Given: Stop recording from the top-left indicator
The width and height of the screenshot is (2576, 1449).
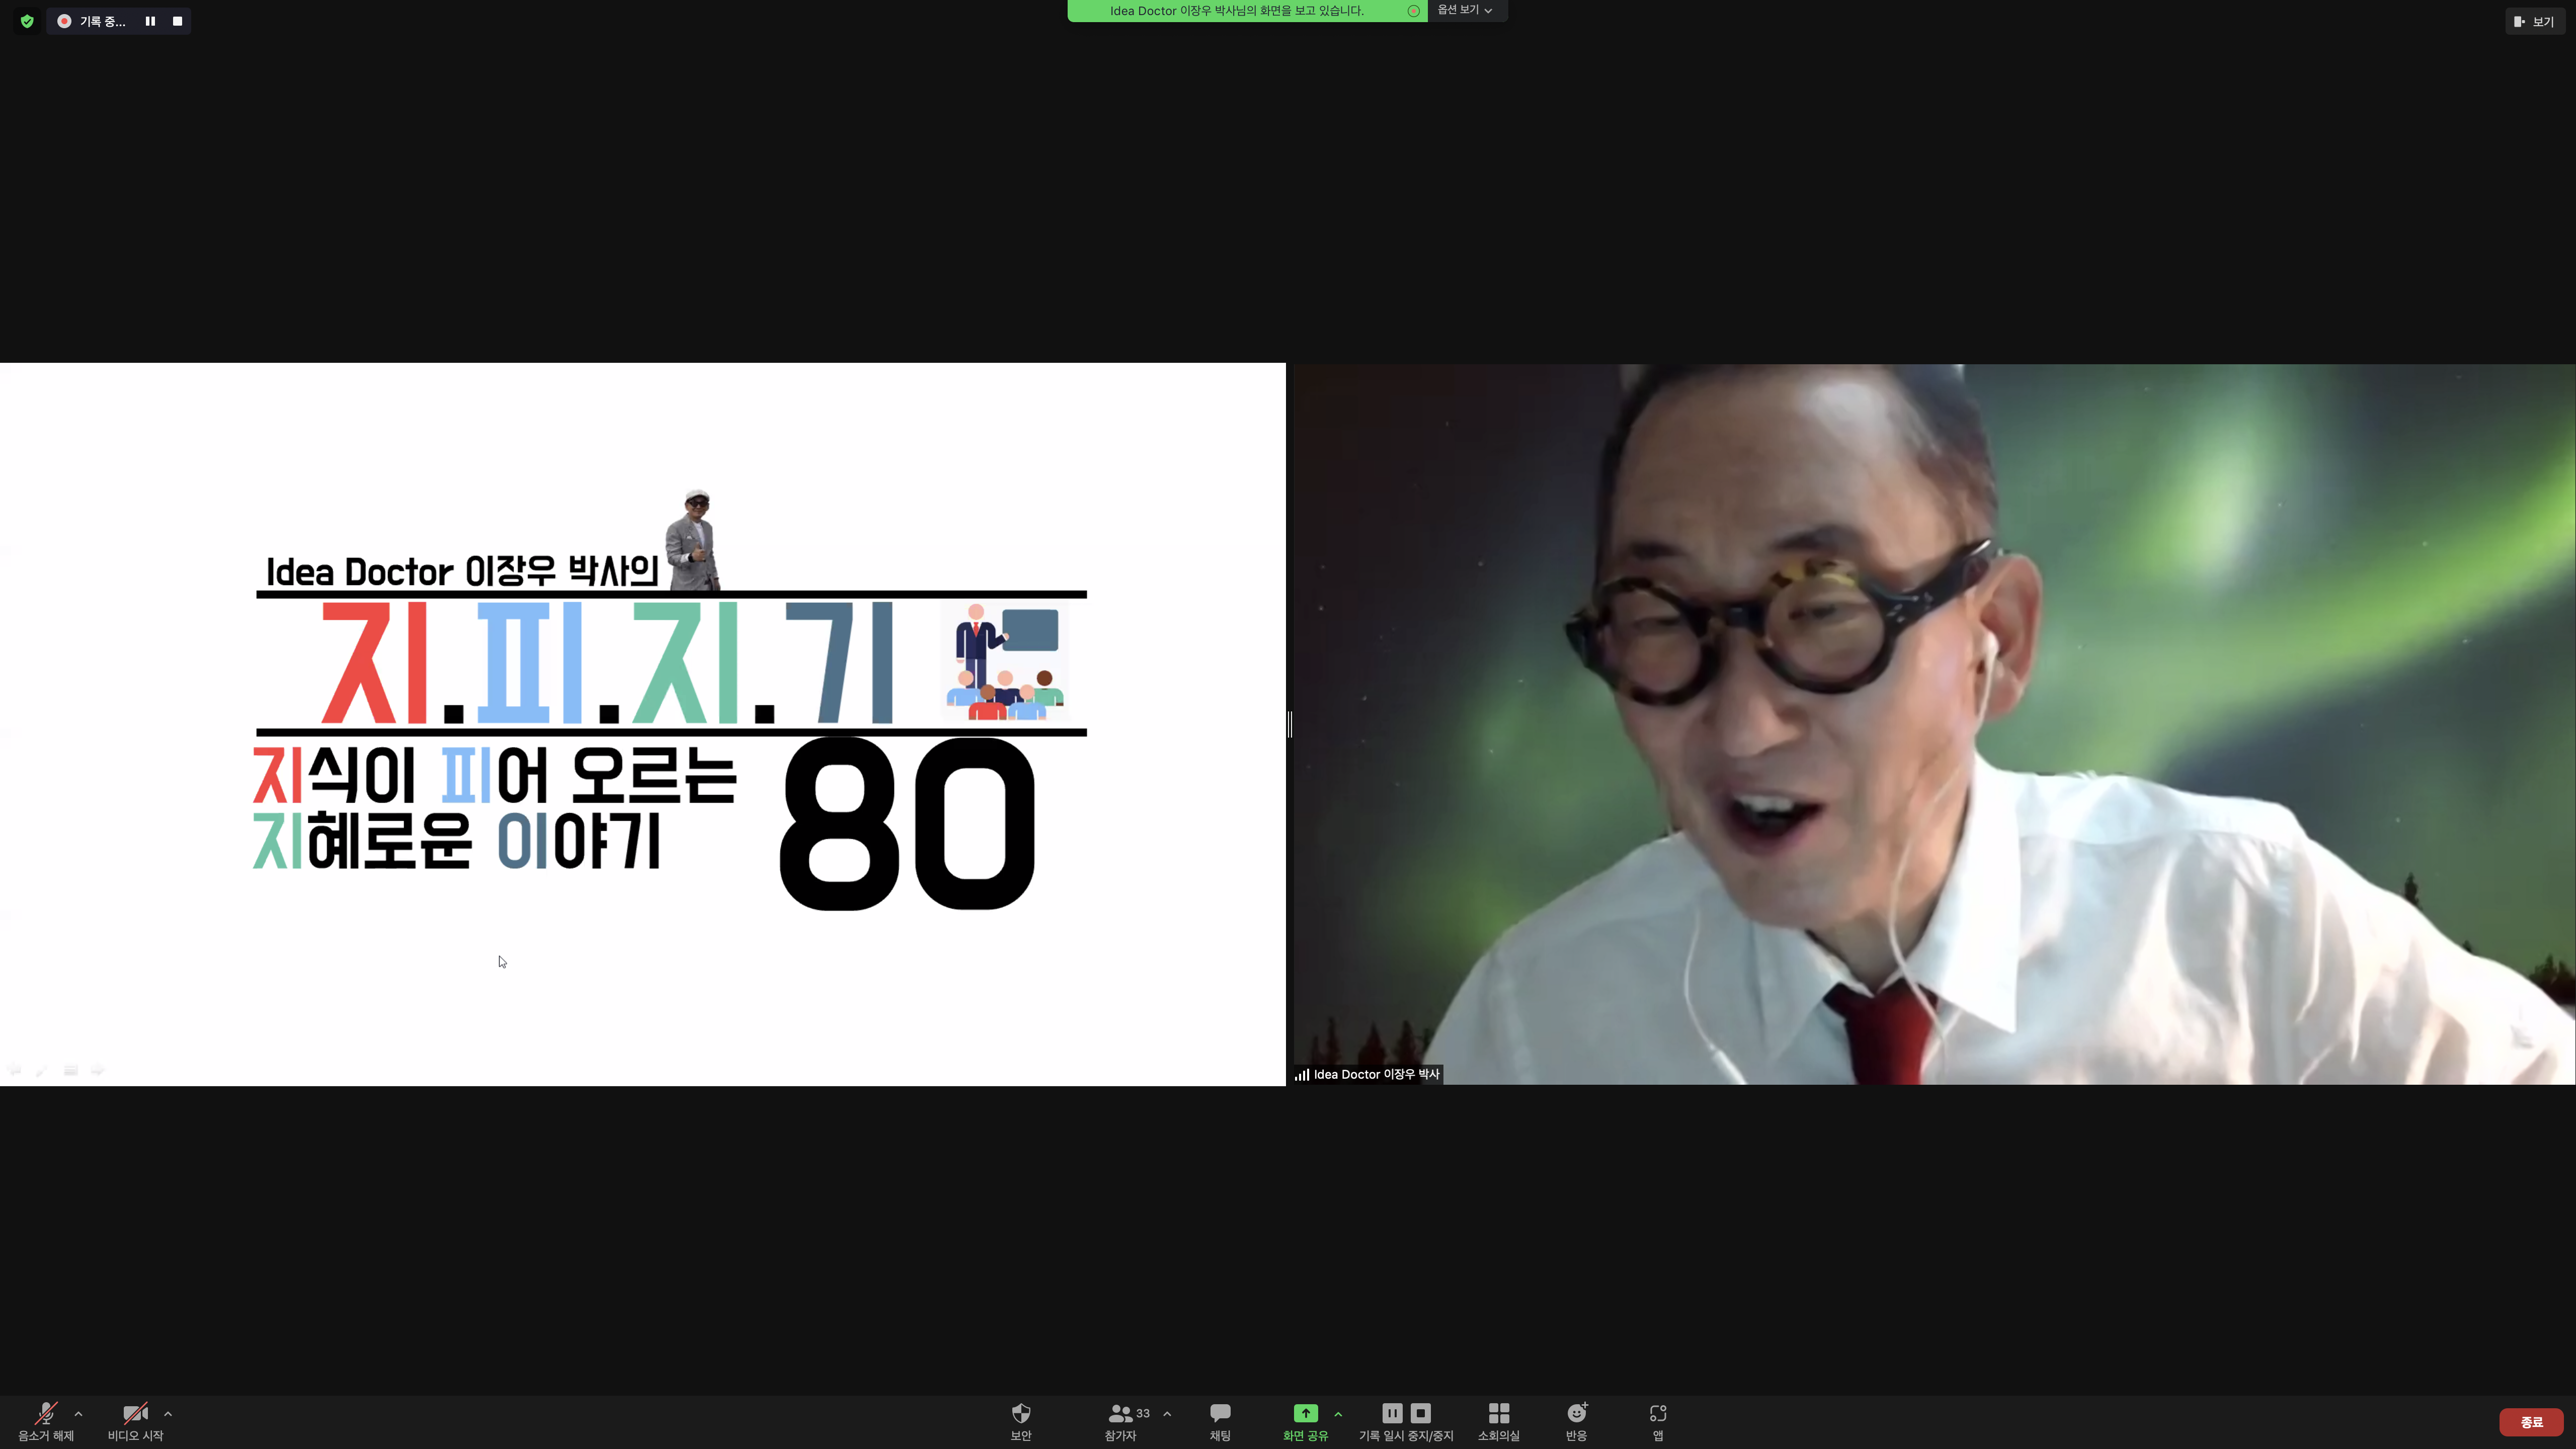Looking at the screenshot, I should click(177, 21).
